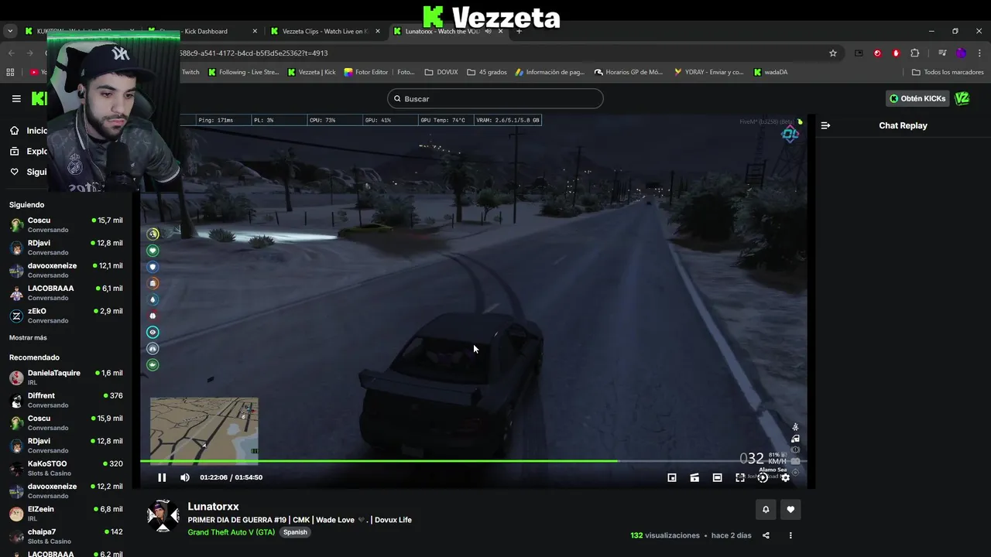Open the browser tab search dropdown

pyautogui.click(x=10, y=31)
